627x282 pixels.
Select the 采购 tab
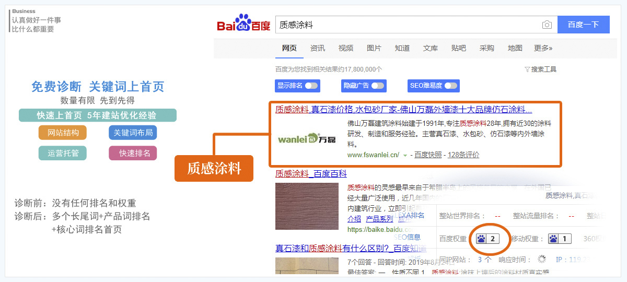(487, 48)
